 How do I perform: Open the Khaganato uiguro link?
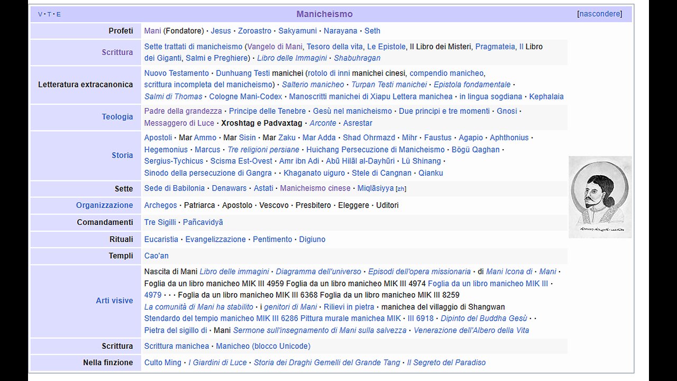[x=314, y=173]
